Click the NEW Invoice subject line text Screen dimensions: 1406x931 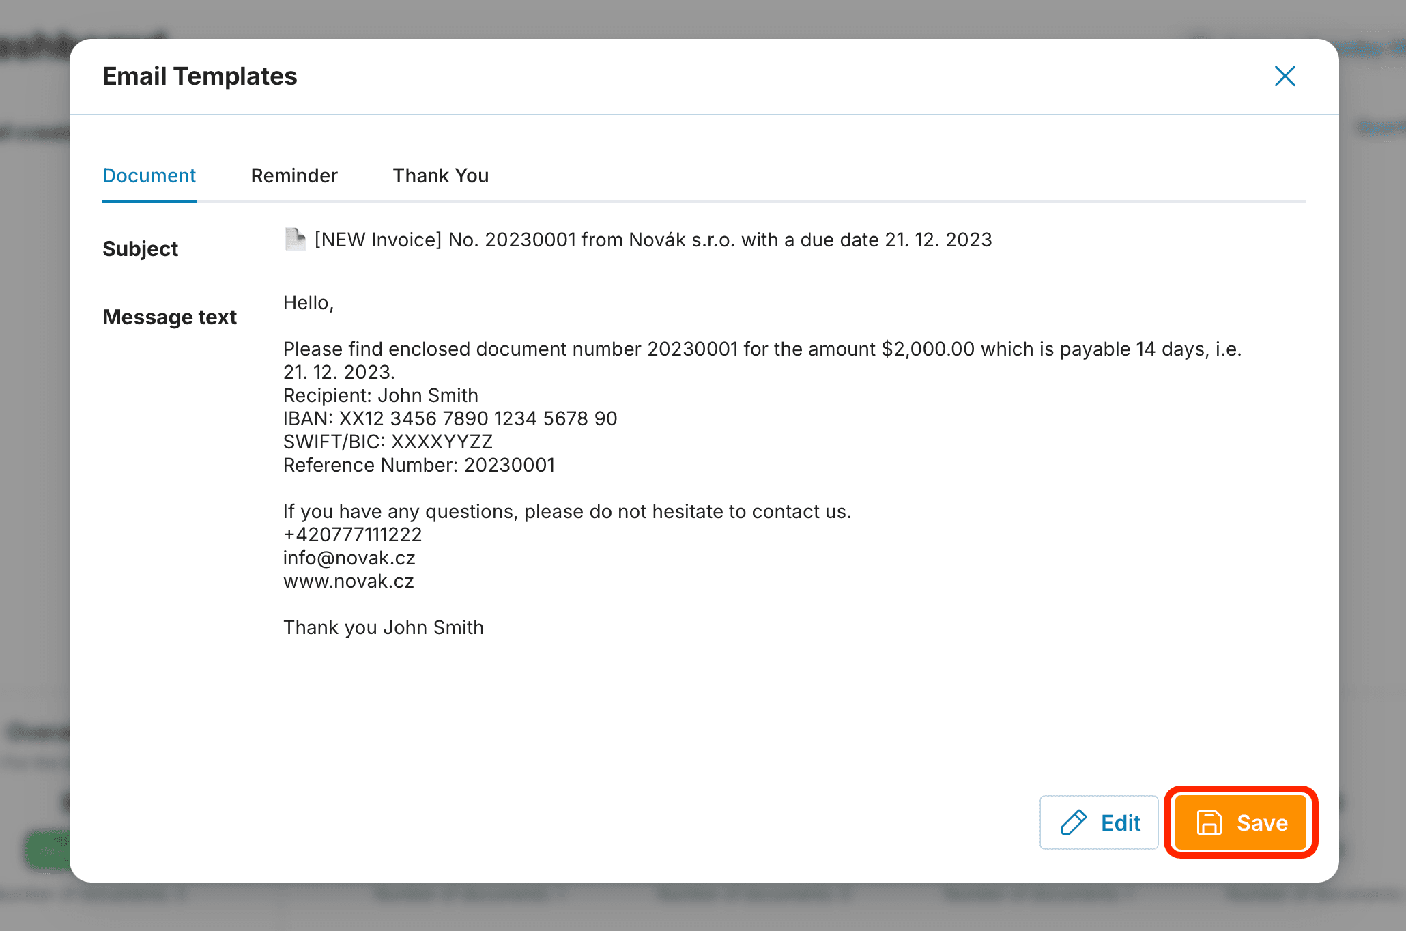point(652,240)
